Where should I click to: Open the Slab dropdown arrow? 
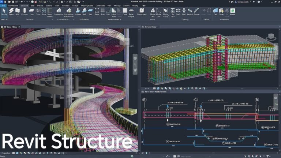(90, 16)
